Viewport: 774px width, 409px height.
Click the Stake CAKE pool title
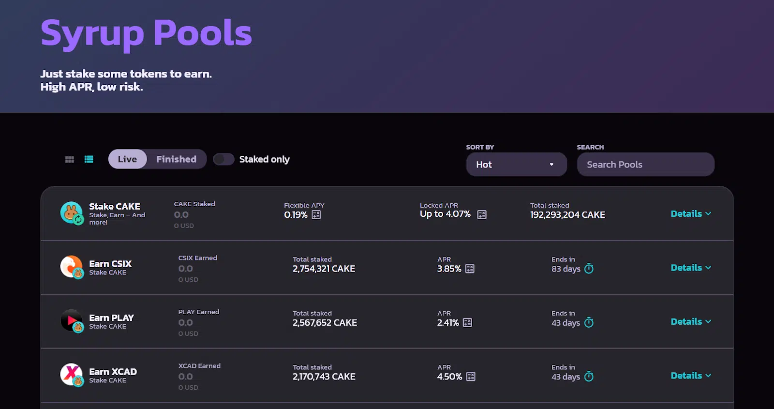click(115, 206)
